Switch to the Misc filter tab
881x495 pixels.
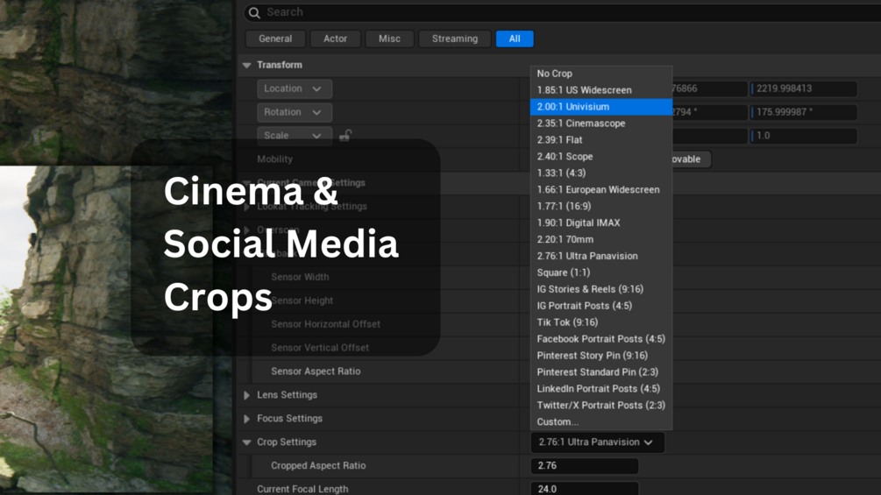(x=389, y=39)
